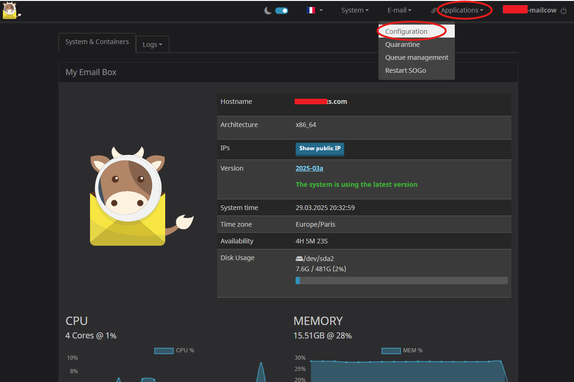Select Restart SOGo menu entry
The width and height of the screenshot is (574, 382).
(x=406, y=70)
